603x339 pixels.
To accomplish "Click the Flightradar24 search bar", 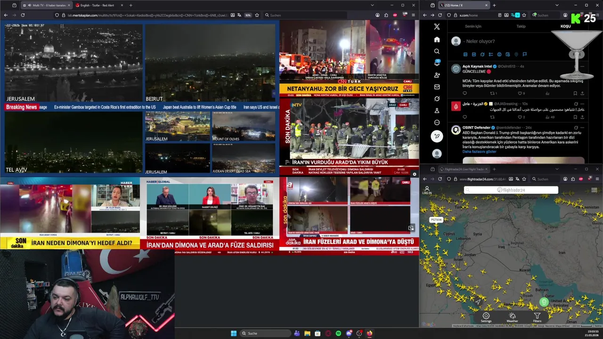I will click(x=511, y=190).
